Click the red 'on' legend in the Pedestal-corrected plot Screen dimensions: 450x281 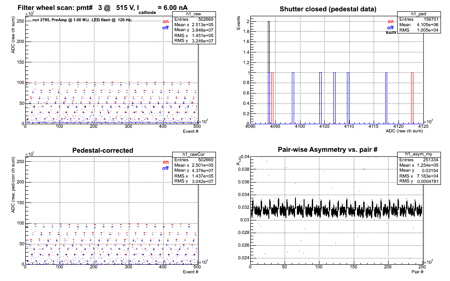[166, 162]
